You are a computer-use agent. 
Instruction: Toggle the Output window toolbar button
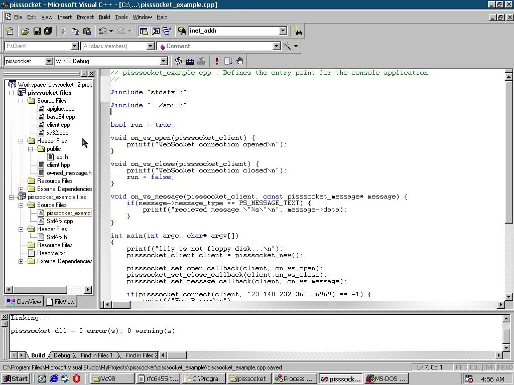tap(156, 31)
